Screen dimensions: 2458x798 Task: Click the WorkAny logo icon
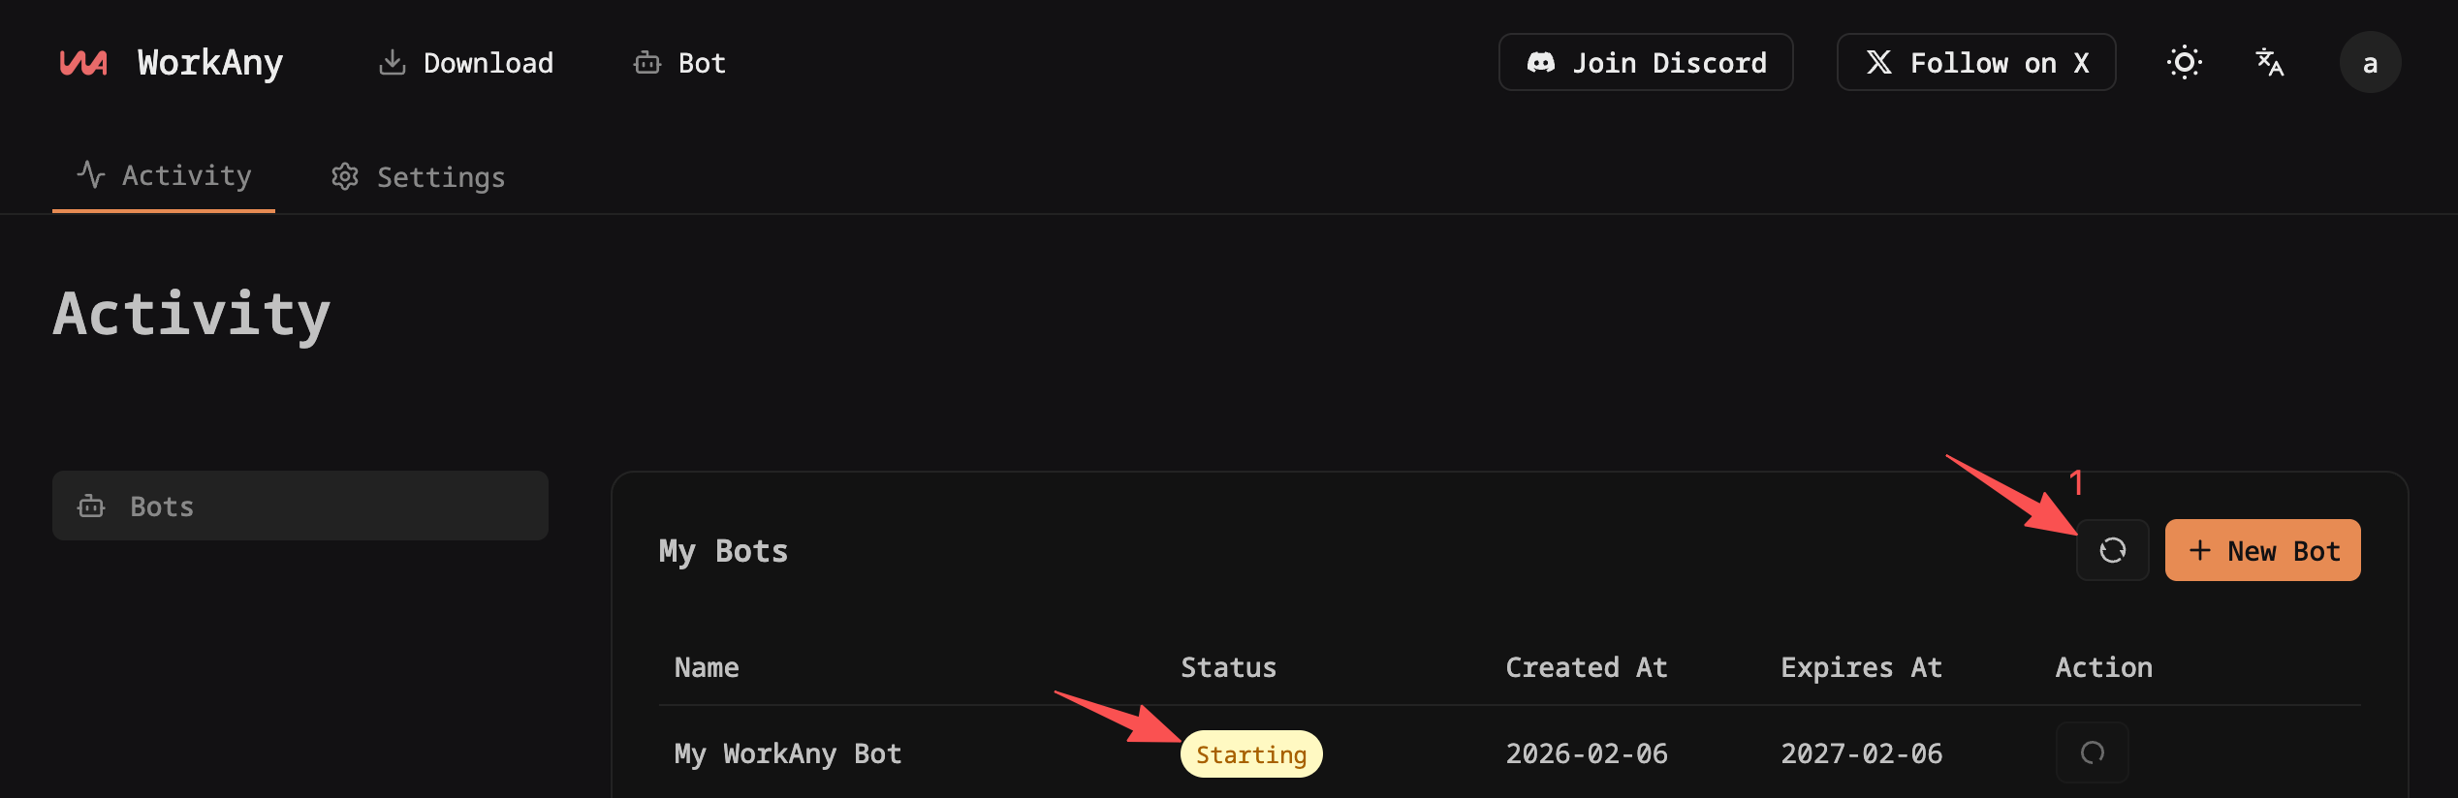(83, 63)
